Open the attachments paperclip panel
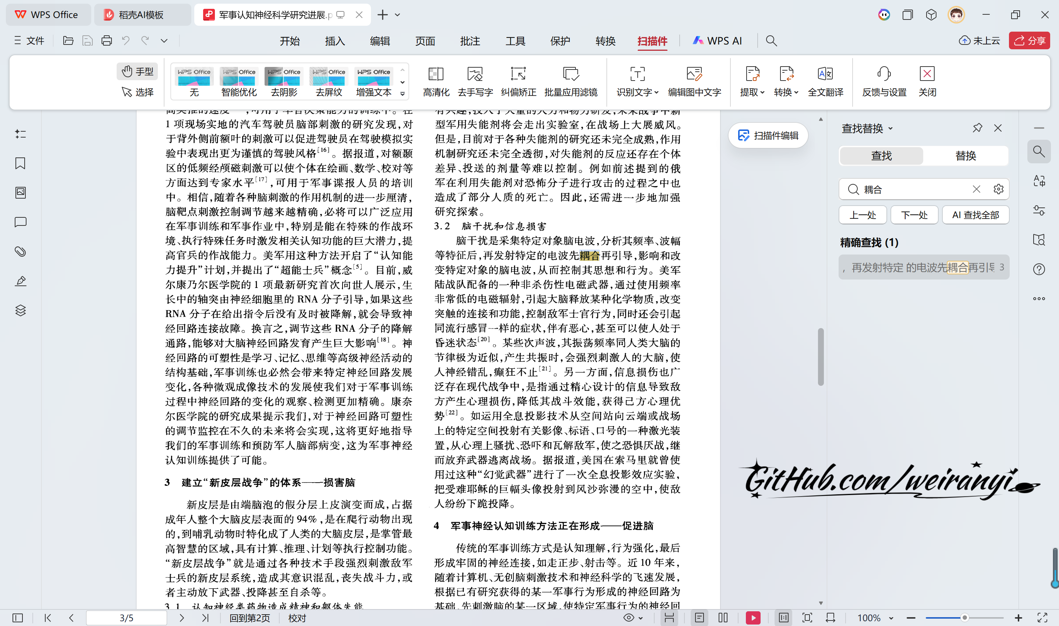The image size is (1059, 626). (x=20, y=252)
